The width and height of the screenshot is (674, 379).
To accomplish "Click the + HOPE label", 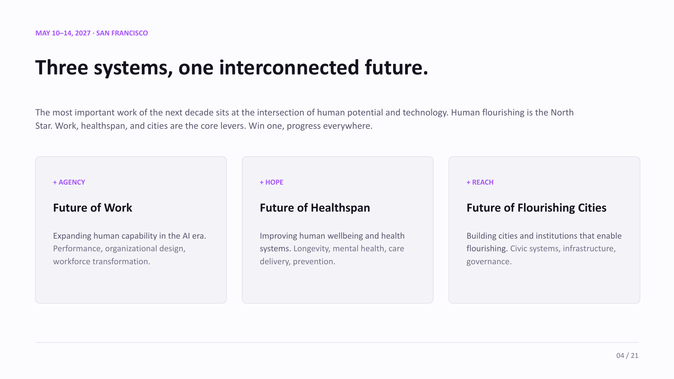I will tap(271, 182).
